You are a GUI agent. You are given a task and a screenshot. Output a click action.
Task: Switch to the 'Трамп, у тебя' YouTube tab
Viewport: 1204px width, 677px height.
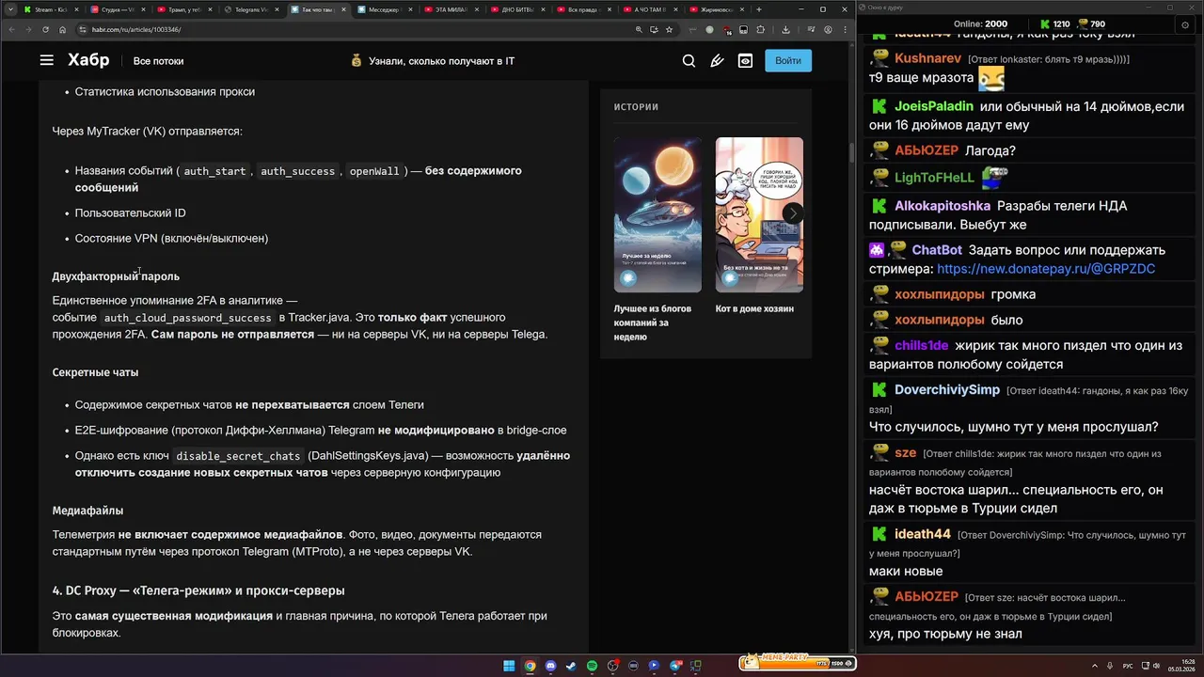184,9
